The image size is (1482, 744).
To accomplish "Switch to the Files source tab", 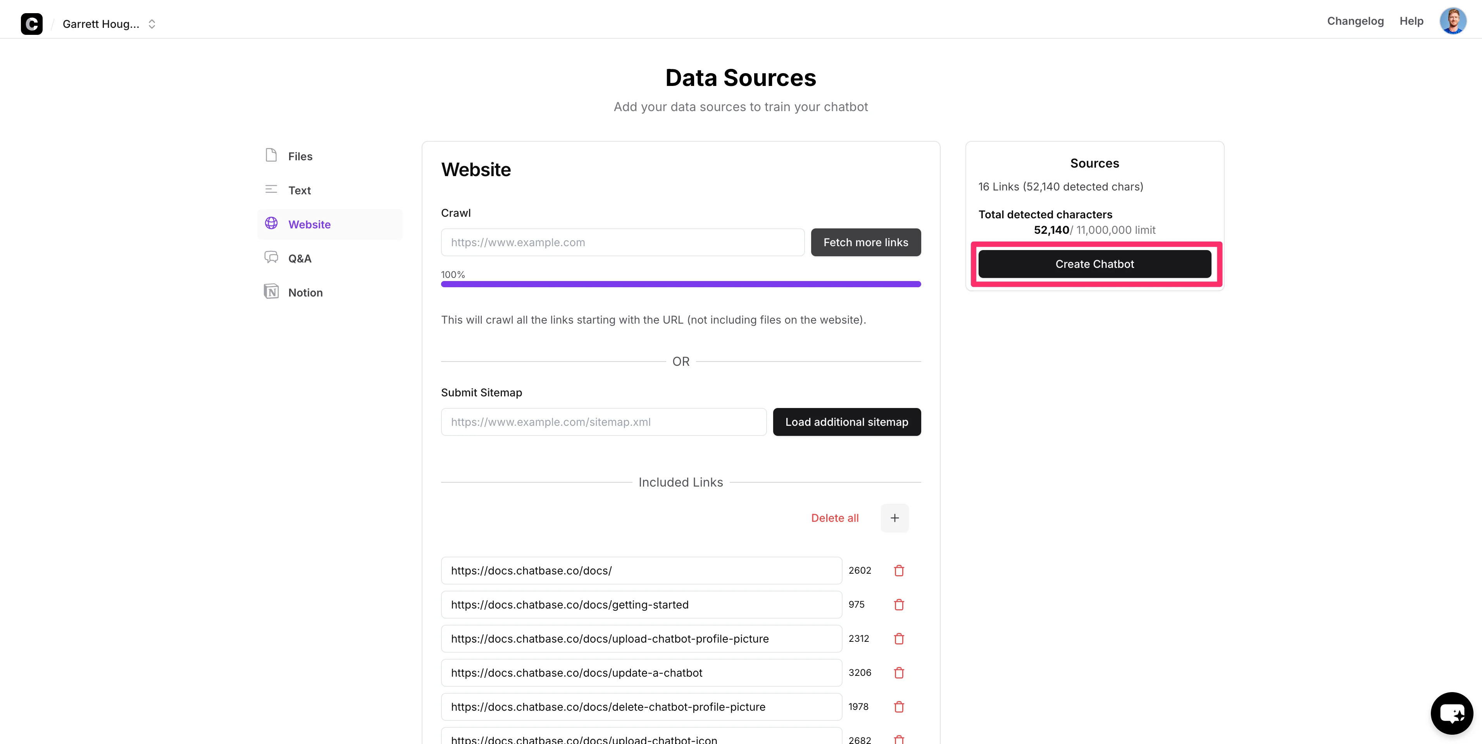I will point(300,156).
